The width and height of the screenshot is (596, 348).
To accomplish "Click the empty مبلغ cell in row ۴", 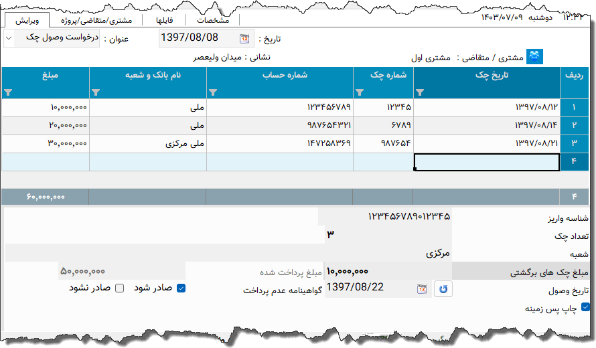I will click(x=46, y=162).
